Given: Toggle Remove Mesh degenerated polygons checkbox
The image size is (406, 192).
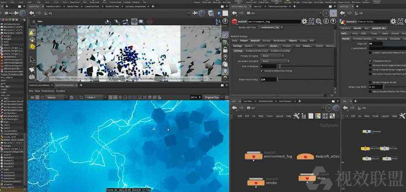Looking at the screenshot, I should point(370,65).
